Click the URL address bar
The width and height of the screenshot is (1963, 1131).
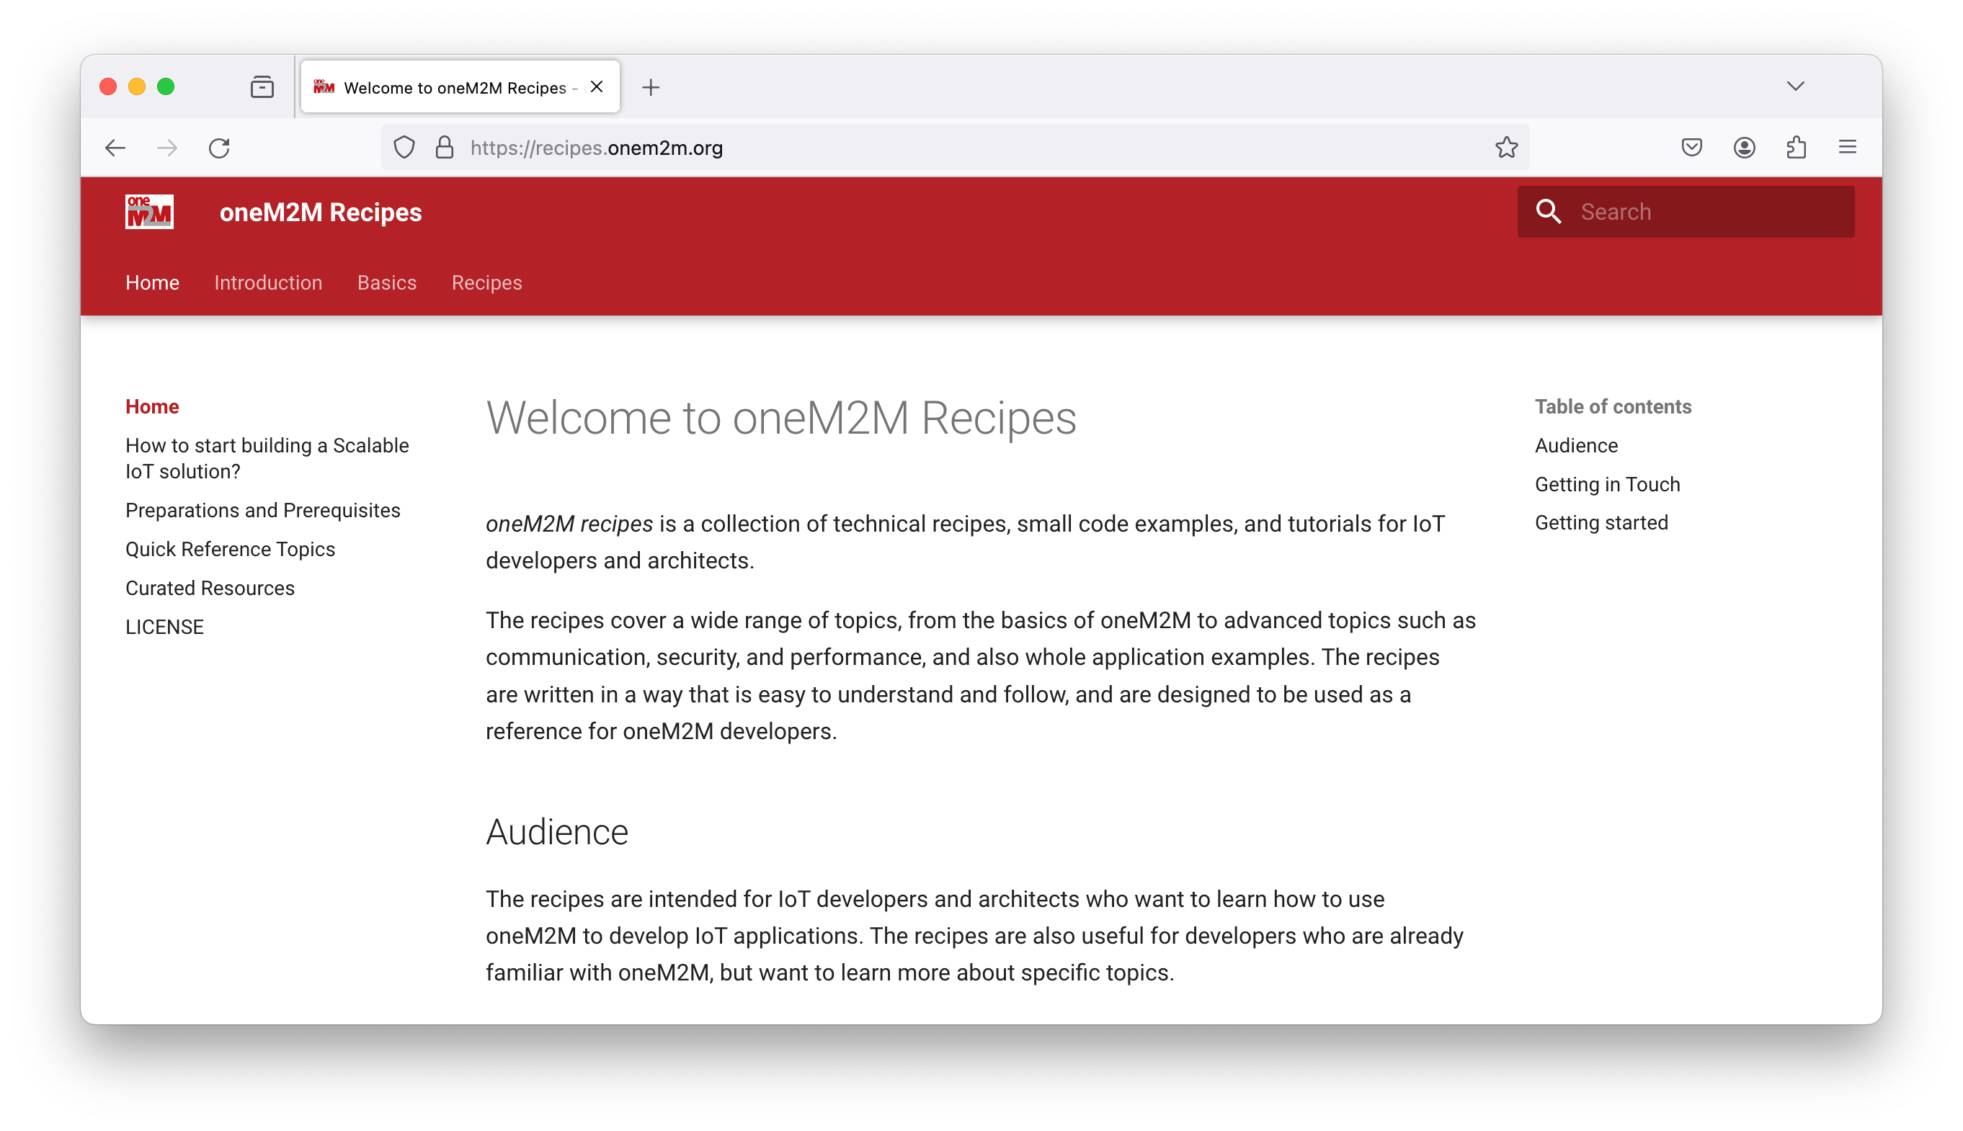(x=955, y=148)
